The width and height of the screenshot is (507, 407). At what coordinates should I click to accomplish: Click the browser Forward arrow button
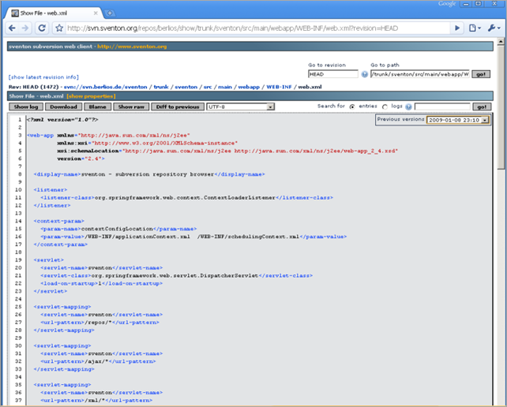[24, 28]
